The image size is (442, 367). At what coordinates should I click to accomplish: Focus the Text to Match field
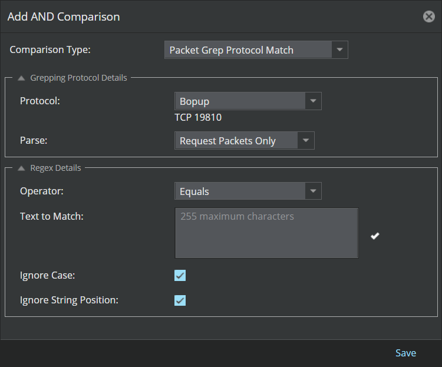pyautogui.click(x=266, y=233)
